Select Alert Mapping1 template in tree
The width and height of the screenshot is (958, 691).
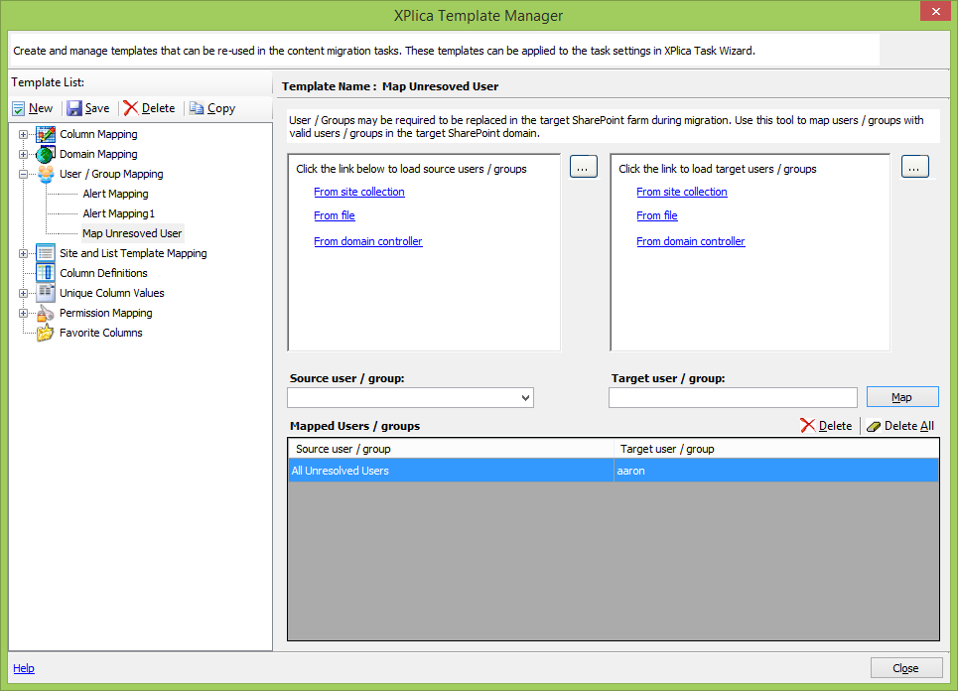[x=119, y=213]
